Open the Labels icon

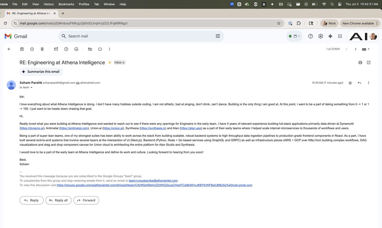[100, 49]
